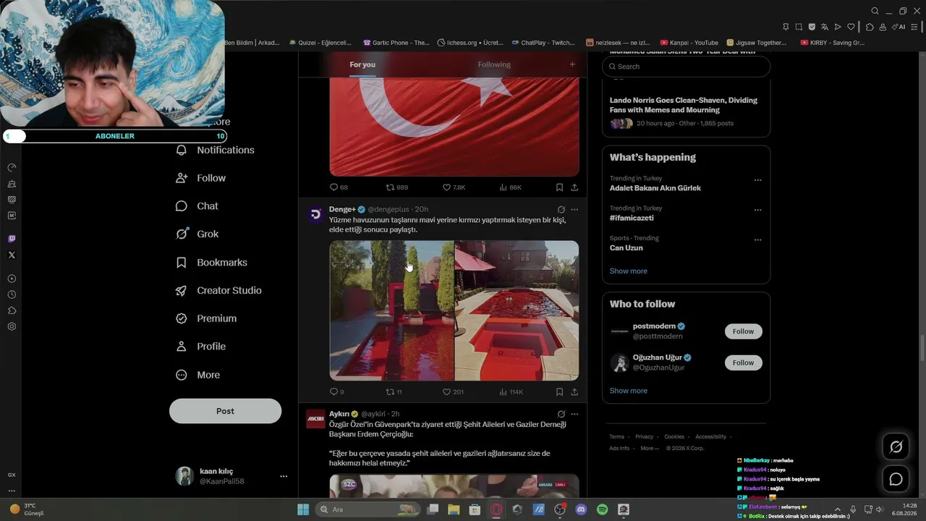Viewport: 926px width, 521px height.
Task: Open more options on the Aykırı post
Action: (x=574, y=414)
